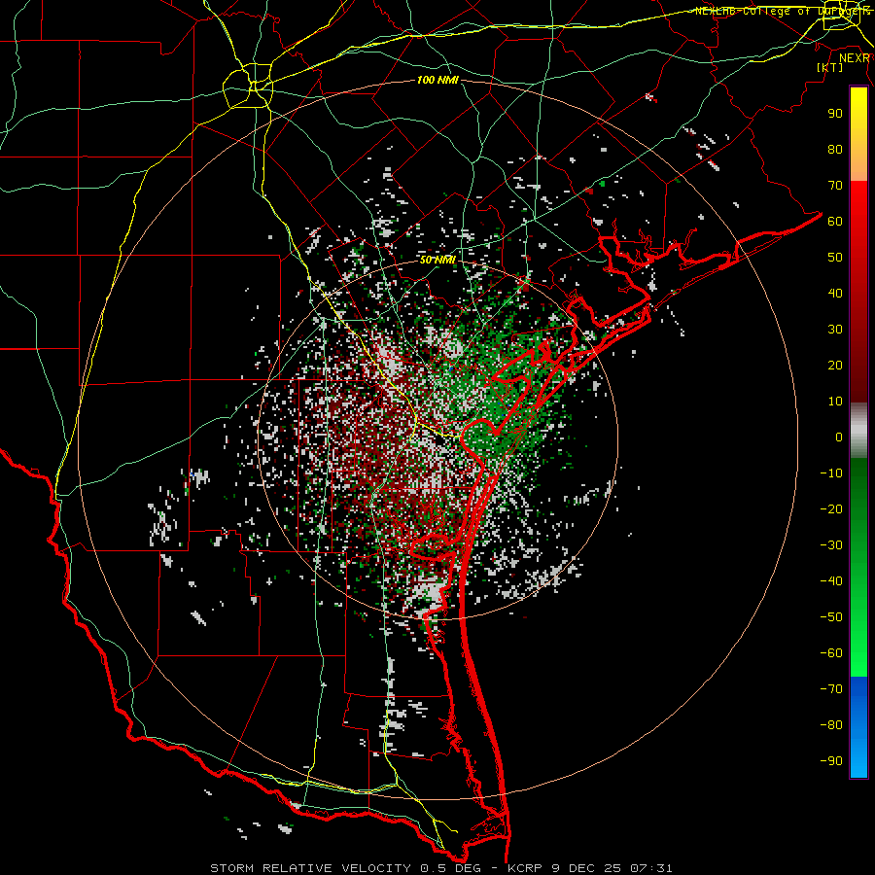This screenshot has height=875, width=875.
Task: Click the "100 NMI" range ring label
Action: pyautogui.click(x=437, y=81)
